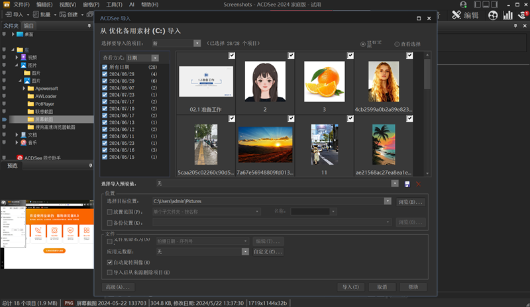Viewport: 530px width, 307px height.
Task: Enable delete items after import checkbox
Action: (x=110, y=272)
